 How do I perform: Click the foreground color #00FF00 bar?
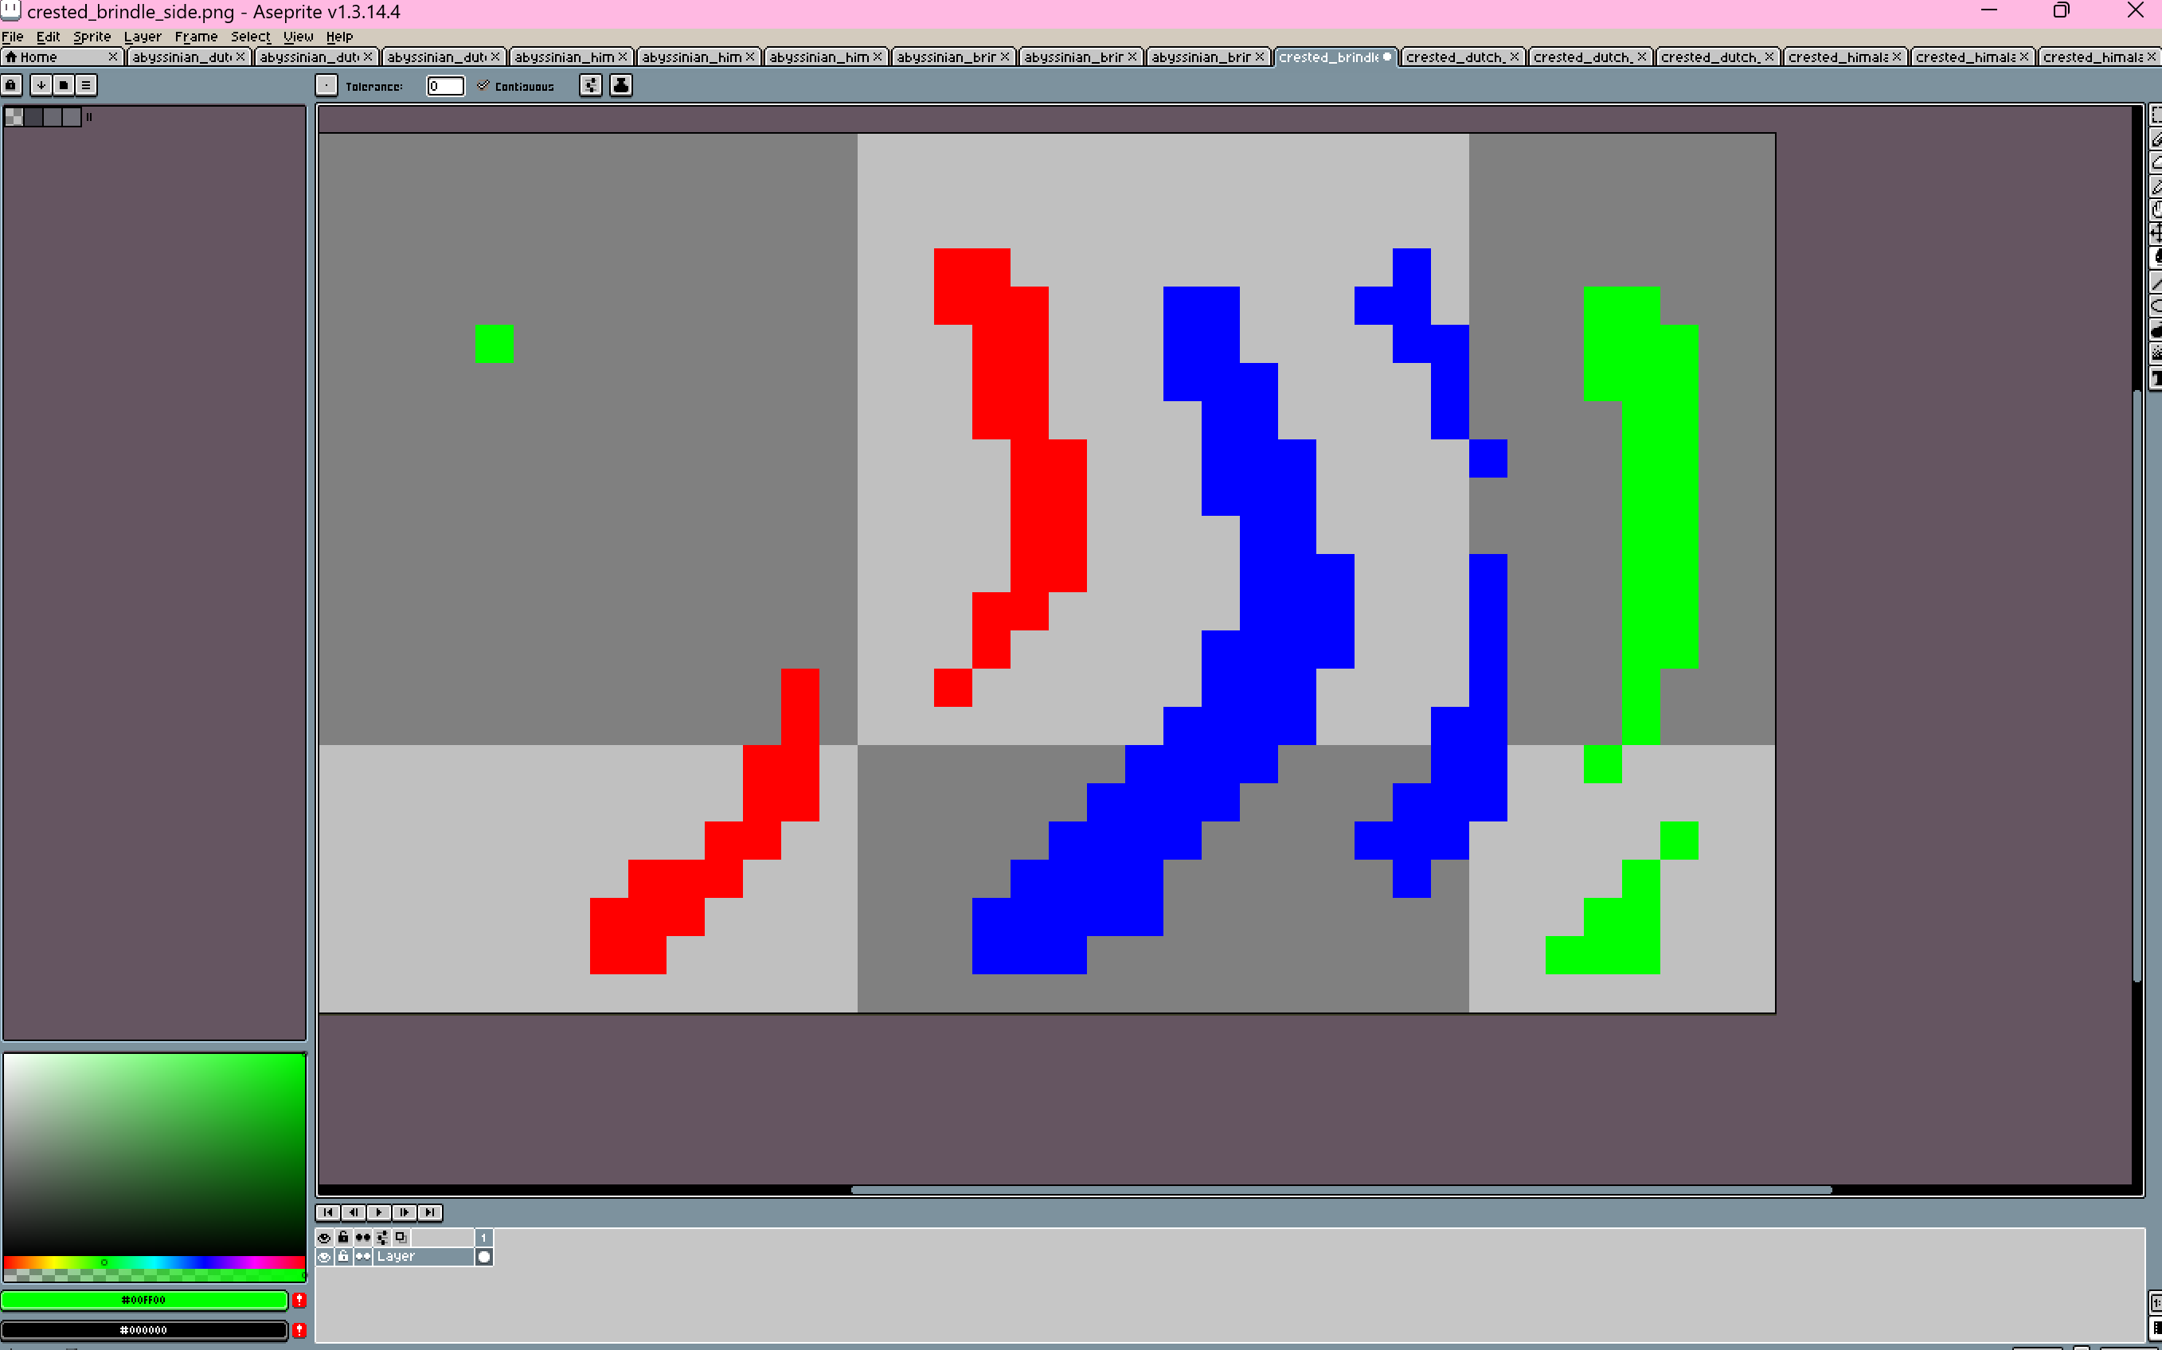144,1300
